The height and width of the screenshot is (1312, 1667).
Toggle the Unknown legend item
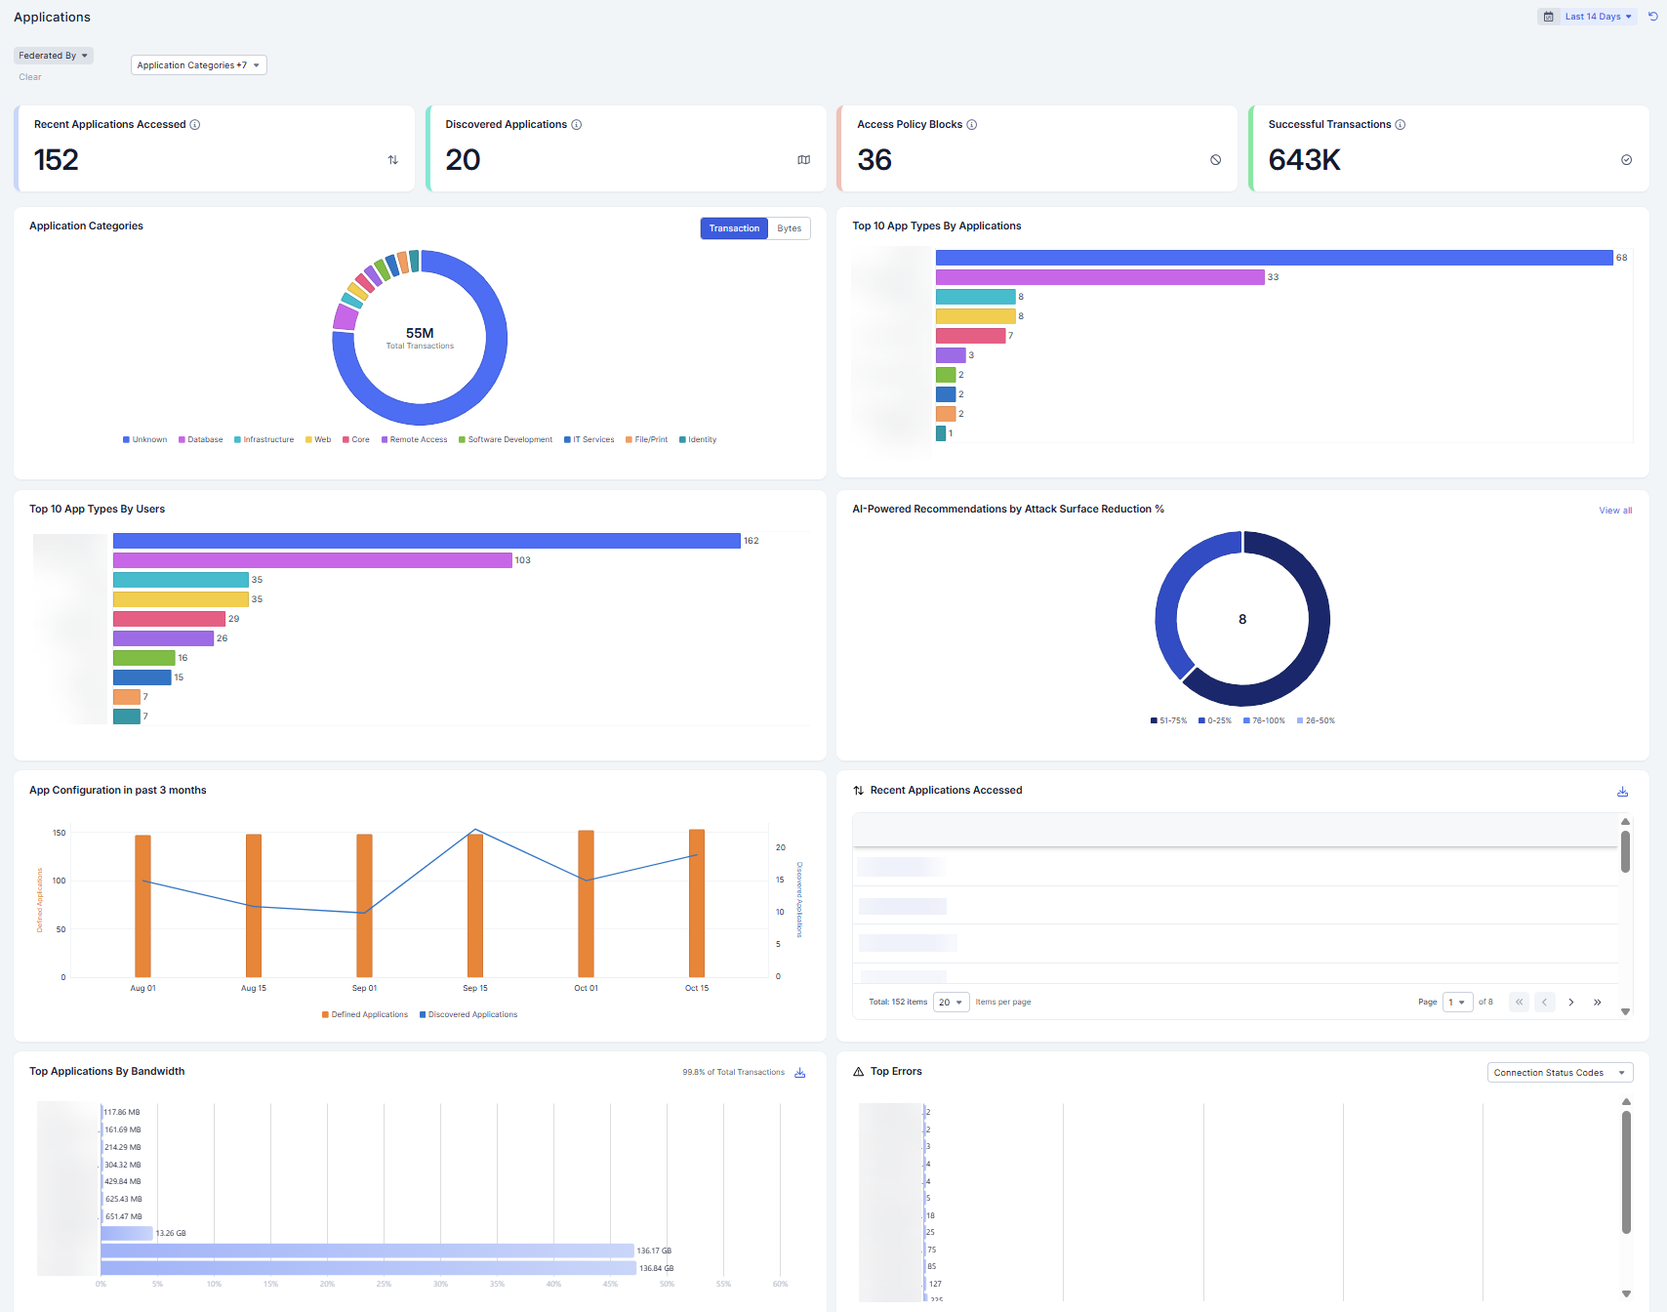tap(145, 440)
